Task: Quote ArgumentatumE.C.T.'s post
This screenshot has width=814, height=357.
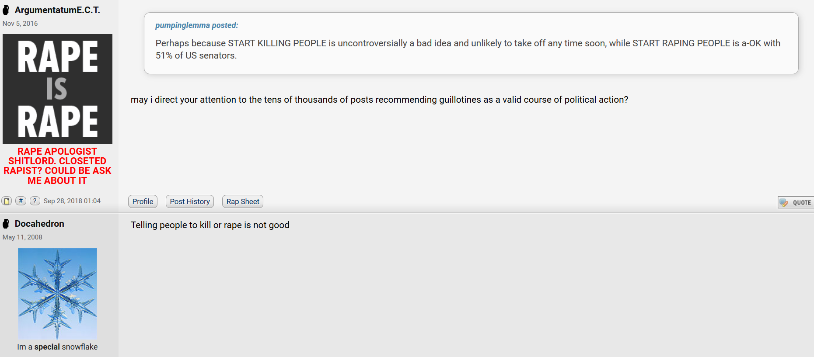Action: point(796,202)
